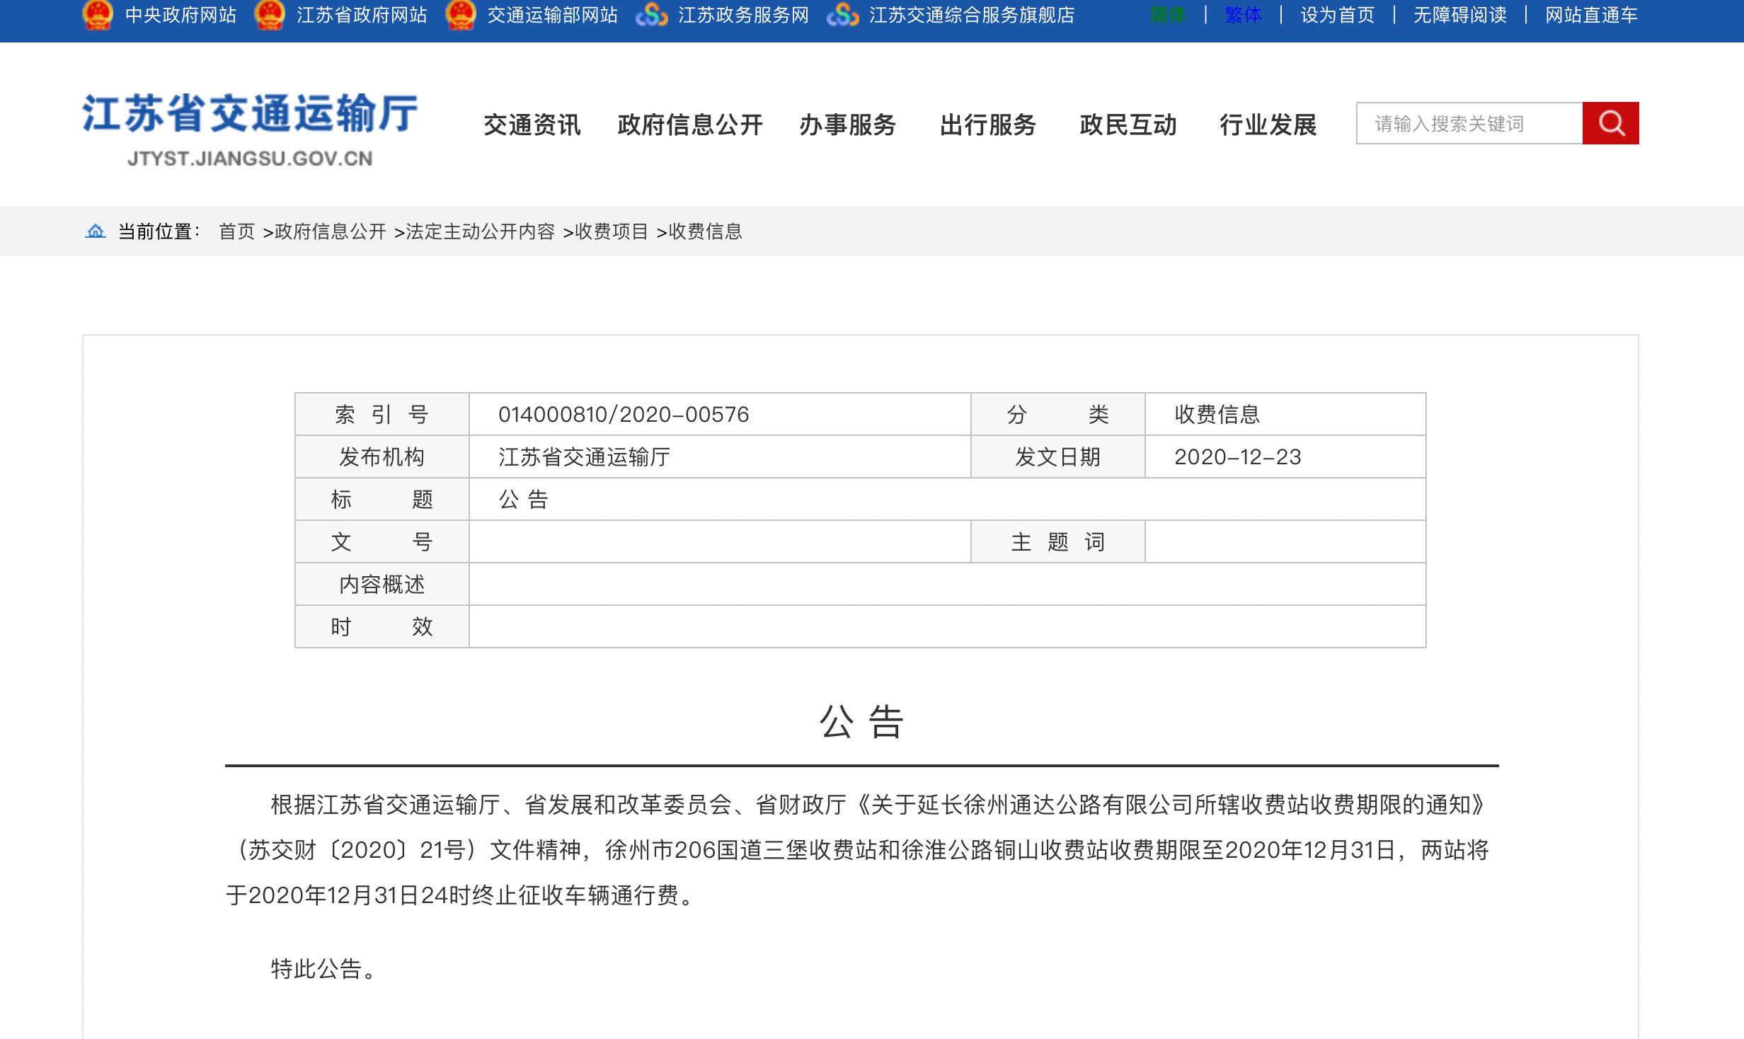Go to 政府信息公开 in the breadcrumb
1744x1039 pixels.
[331, 231]
